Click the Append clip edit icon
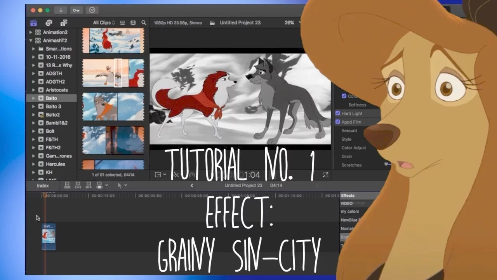The width and height of the screenshot is (497, 280). 89,185
